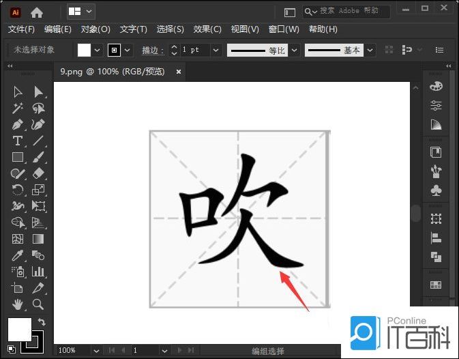Expand the stroke color dropdown

127,50
